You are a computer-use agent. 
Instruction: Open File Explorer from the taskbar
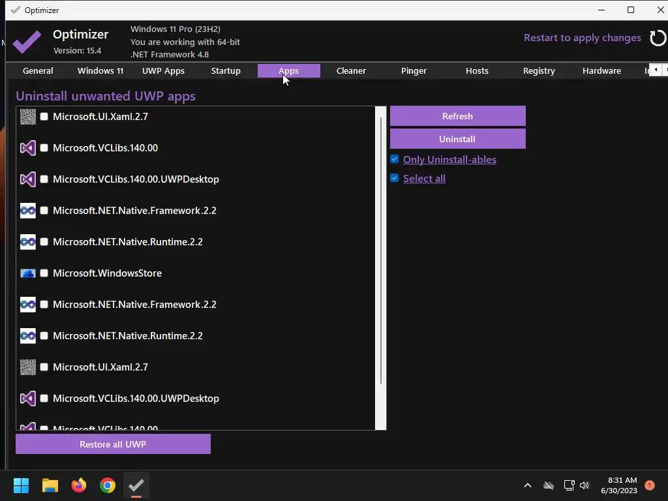pos(50,485)
